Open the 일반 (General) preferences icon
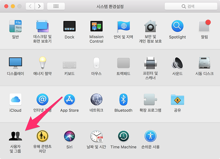This screenshot has height=159, width=220. tap(16, 26)
